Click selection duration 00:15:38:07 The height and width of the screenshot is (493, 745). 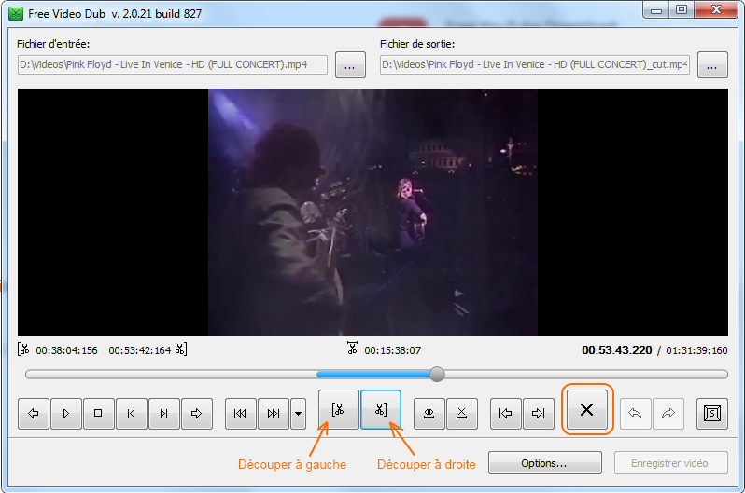[392, 350]
